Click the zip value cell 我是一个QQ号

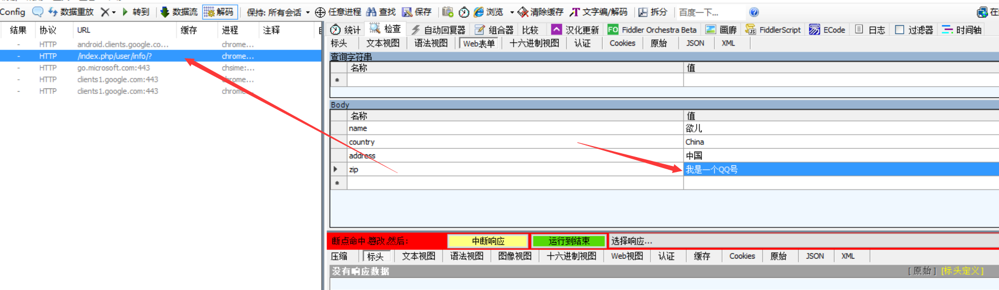(841, 170)
